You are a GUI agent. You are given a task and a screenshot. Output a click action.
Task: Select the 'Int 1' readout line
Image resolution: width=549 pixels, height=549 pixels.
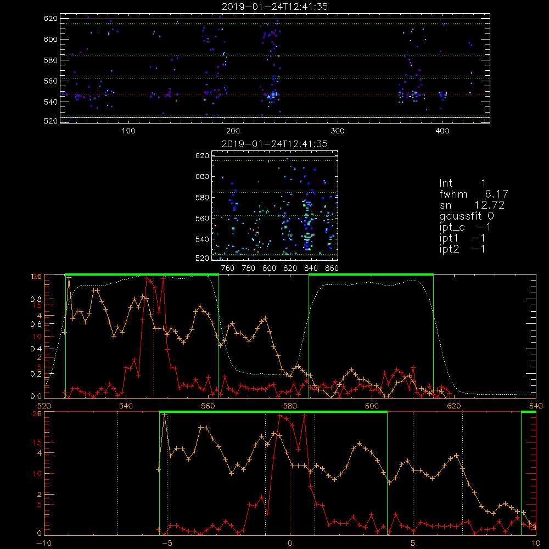click(462, 183)
